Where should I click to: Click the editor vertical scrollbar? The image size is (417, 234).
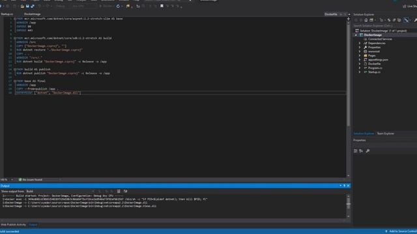pyautogui.click(x=349, y=98)
